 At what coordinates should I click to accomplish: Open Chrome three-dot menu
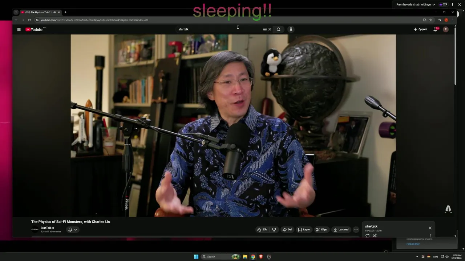[453, 20]
